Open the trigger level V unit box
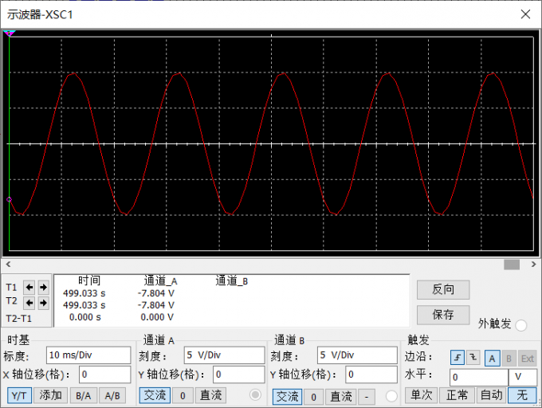 [x=523, y=377]
